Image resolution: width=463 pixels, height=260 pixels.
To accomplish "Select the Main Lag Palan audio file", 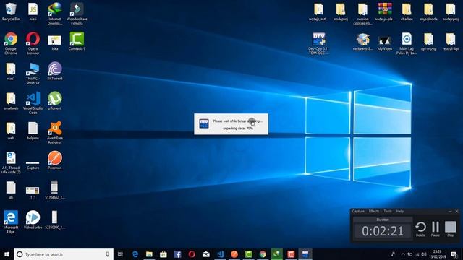I will [x=407, y=43].
